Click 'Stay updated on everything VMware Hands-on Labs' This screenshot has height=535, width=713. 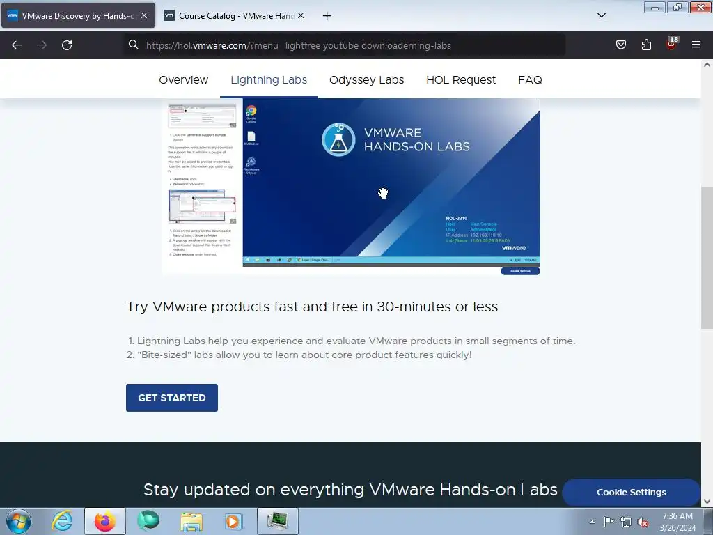[x=351, y=490]
